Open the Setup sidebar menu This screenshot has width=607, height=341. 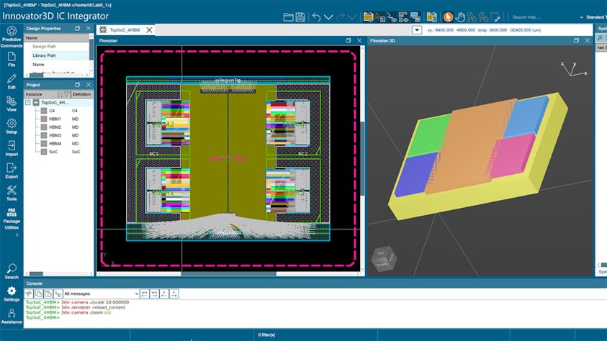12,126
